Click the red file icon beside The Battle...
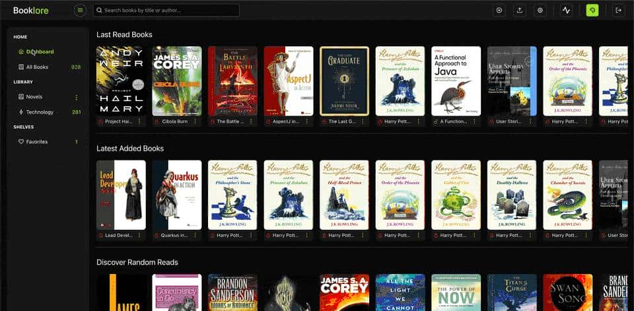634x311 pixels. click(212, 121)
